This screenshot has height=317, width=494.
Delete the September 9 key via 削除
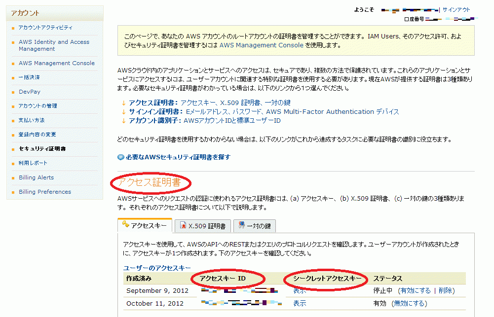click(x=445, y=290)
